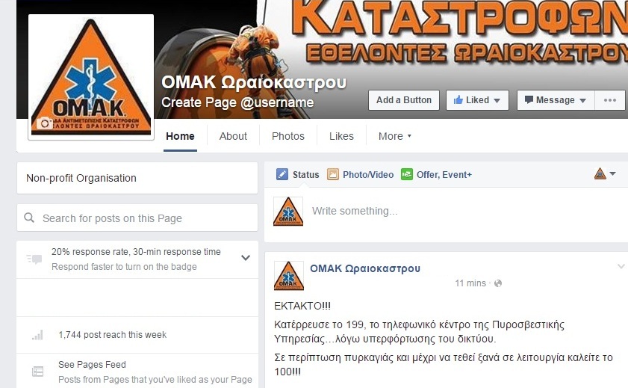Switch to the Photos tab

[x=288, y=136]
